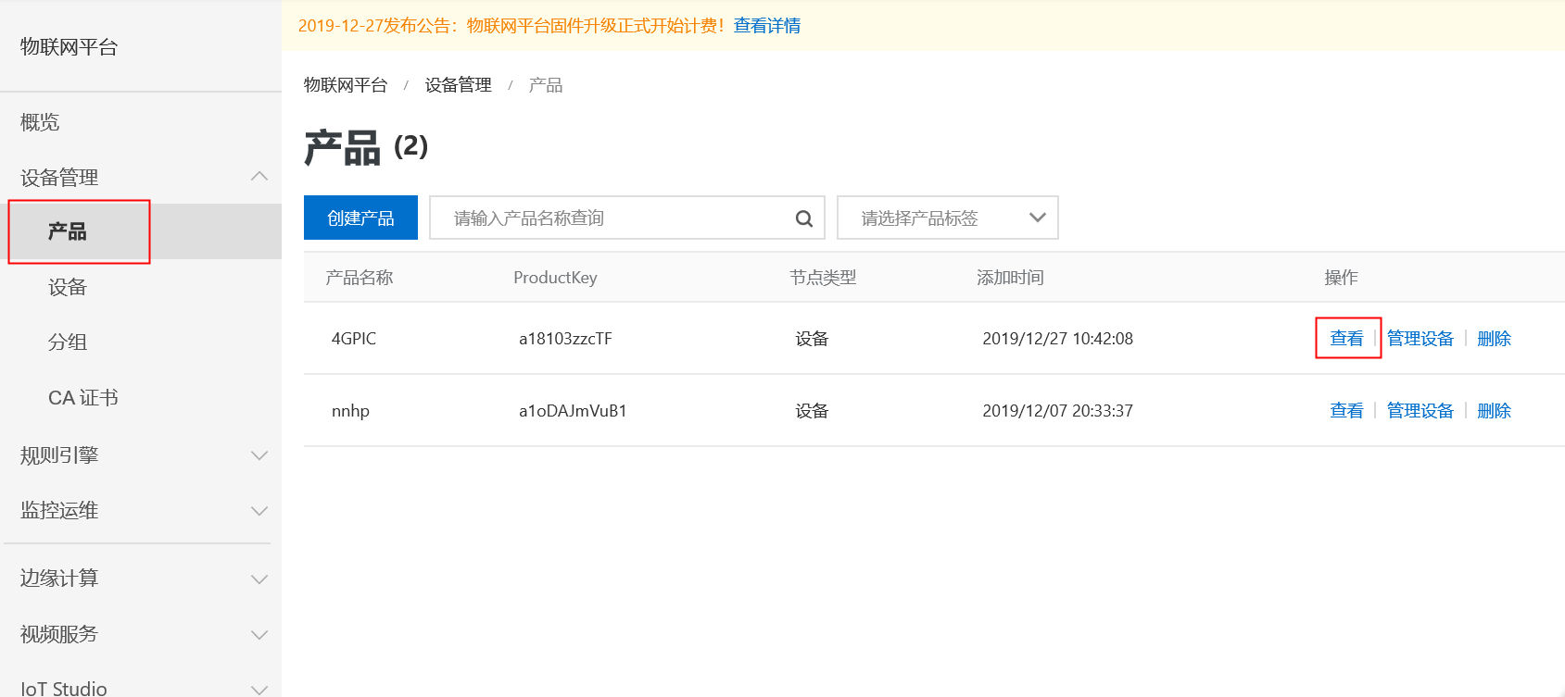Collapse the 设备管理 sidebar section
This screenshot has height=697, width=1565.
click(259, 176)
